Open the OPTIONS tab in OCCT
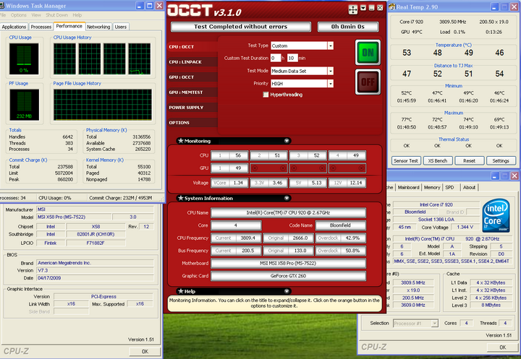 pyautogui.click(x=192, y=122)
